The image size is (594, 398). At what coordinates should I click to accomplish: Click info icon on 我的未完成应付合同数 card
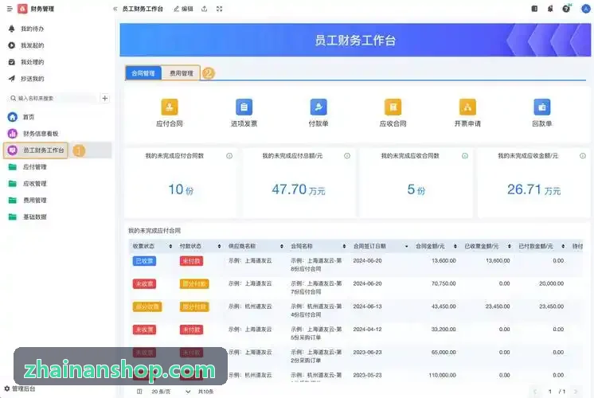229,156
